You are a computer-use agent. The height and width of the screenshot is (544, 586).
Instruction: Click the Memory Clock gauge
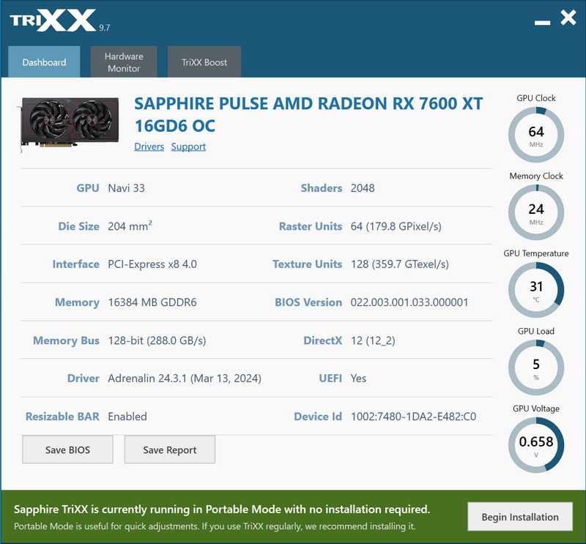[x=536, y=212]
